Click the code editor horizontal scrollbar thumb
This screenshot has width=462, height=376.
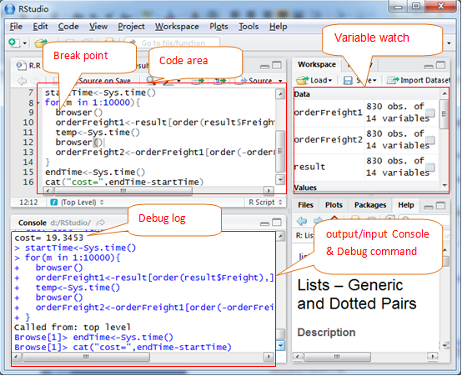[123, 191]
